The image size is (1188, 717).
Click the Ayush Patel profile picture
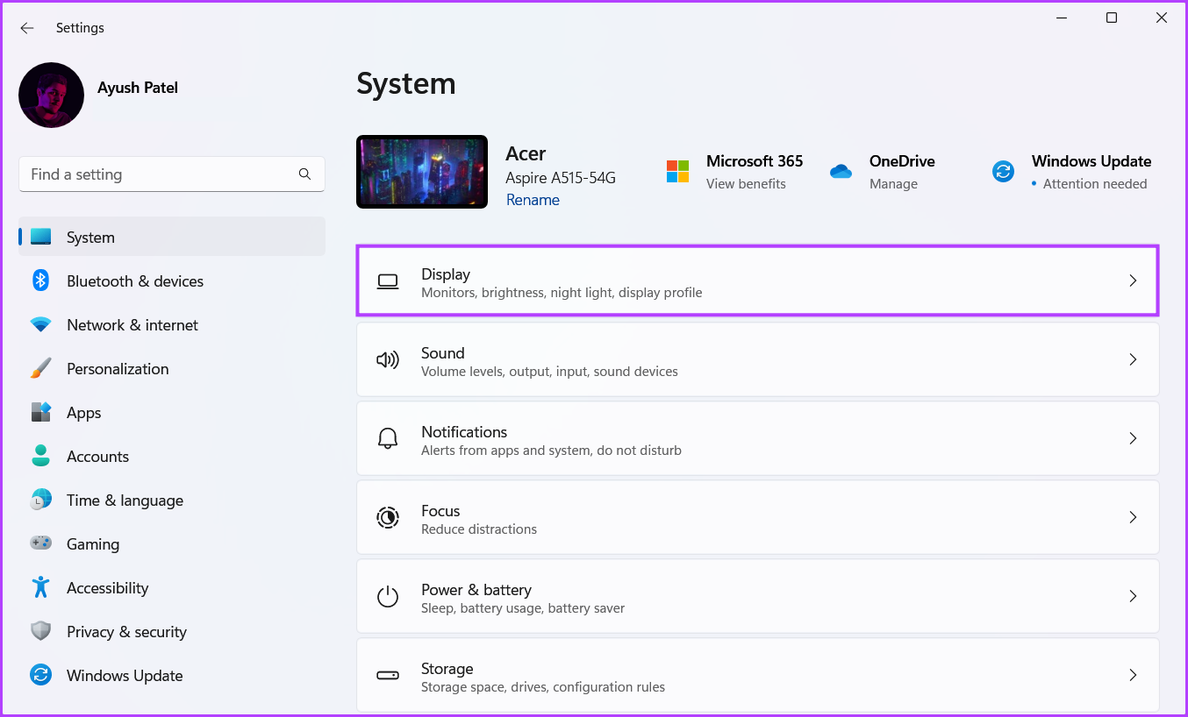click(51, 95)
